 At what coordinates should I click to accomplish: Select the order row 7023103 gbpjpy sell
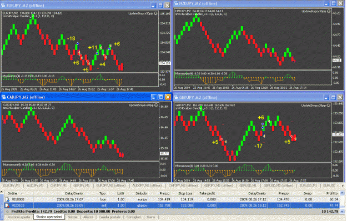pos(172,205)
